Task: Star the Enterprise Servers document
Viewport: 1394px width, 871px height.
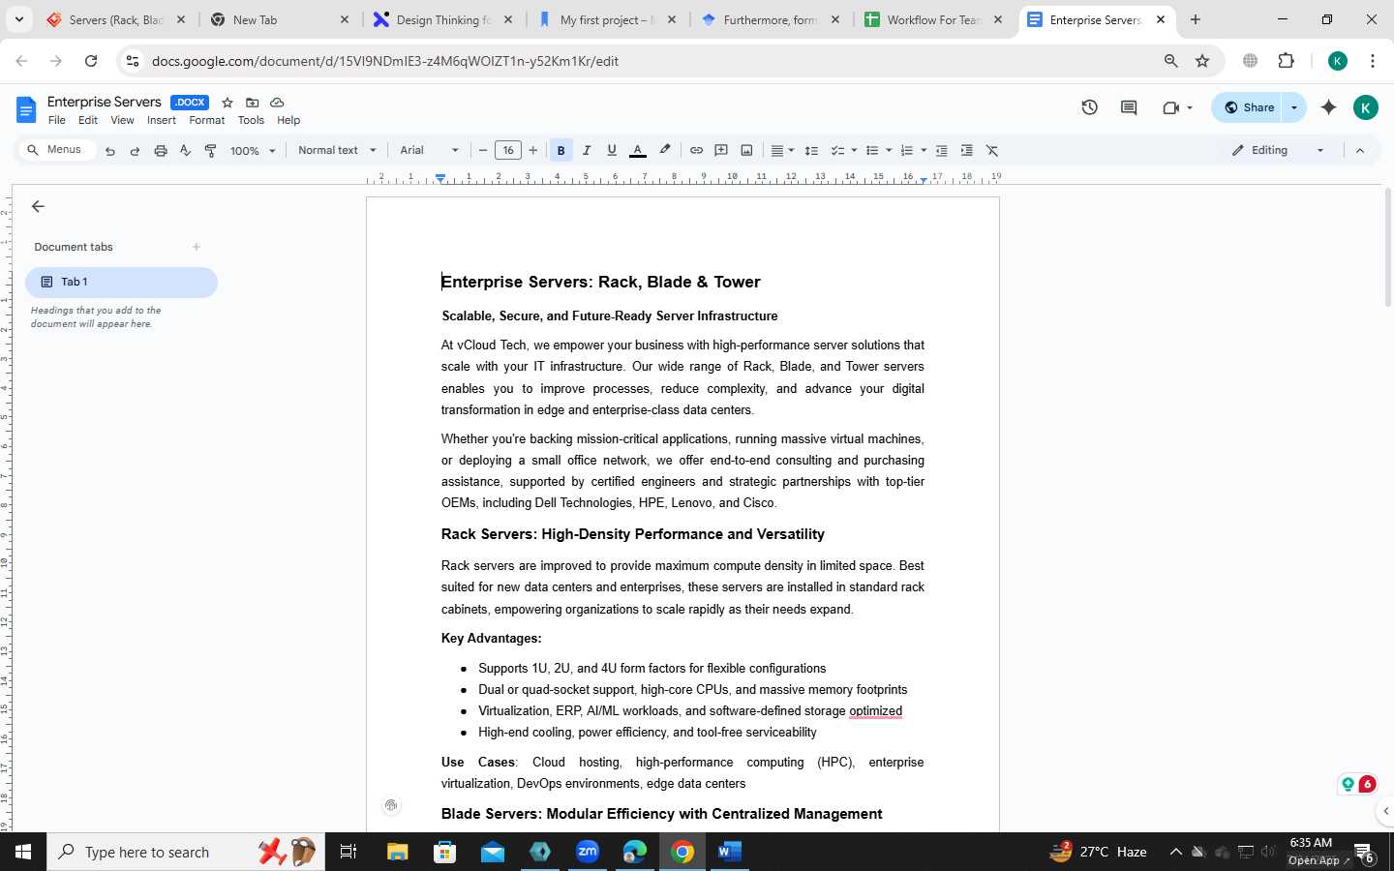Action: [227, 103]
